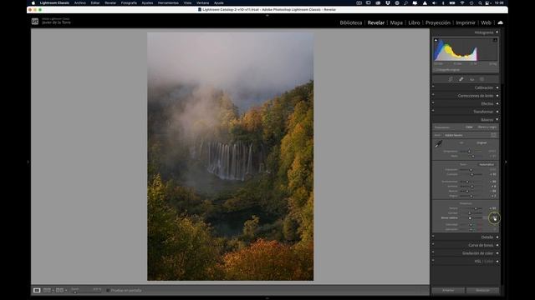Enable the 'Pruebas en pantalla' checkbox
Viewport: 535px width, 300px height.
point(108,291)
